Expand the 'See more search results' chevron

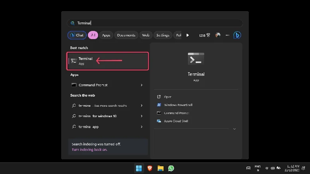click(141, 106)
